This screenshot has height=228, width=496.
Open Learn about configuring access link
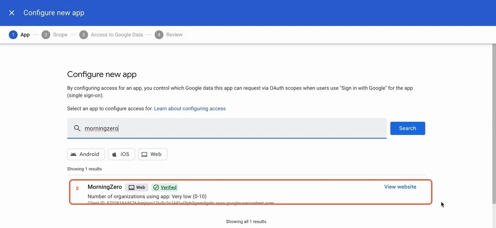pos(190,109)
